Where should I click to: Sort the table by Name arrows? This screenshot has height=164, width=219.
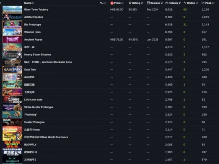tap(34, 3)
